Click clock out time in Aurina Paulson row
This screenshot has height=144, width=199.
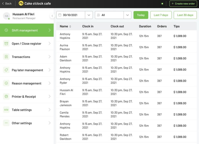[x=121, y=47]
